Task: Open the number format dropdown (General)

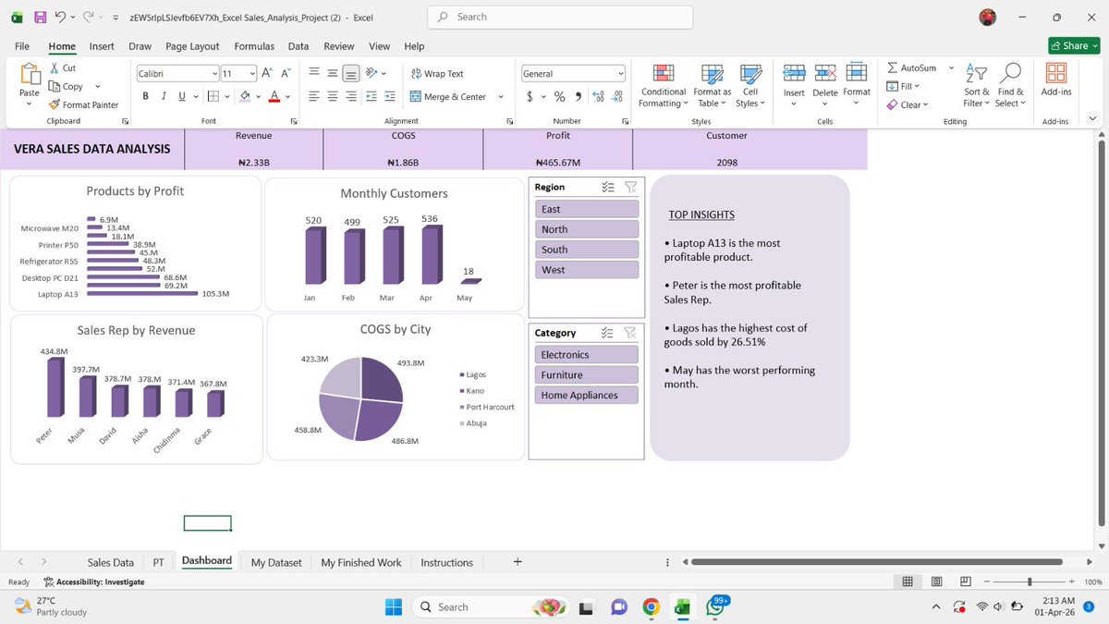Action: coord(621,74)
